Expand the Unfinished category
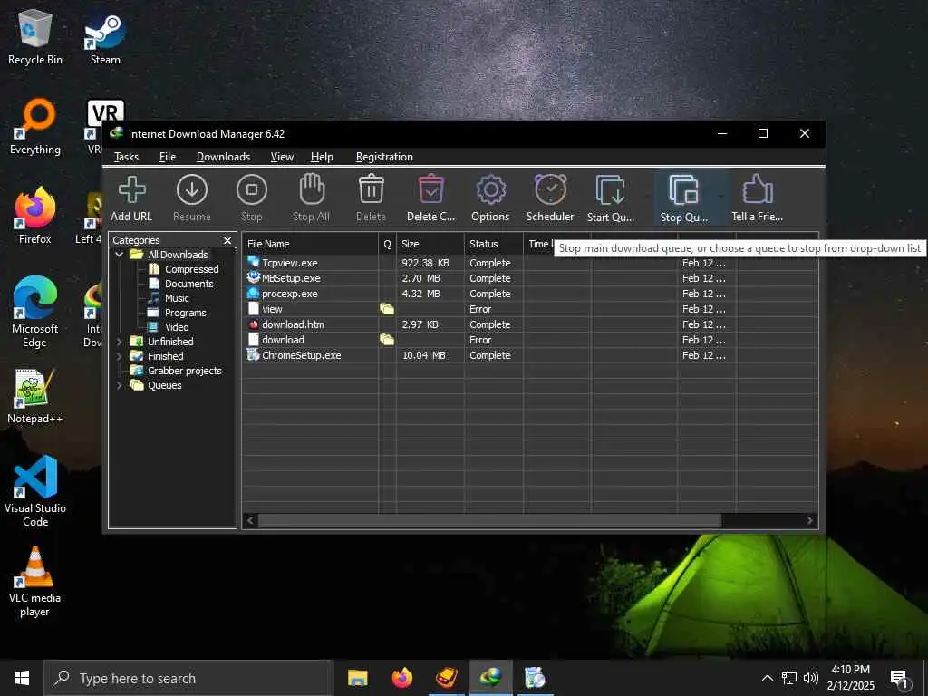The image size is (928, 696). (119, 342)
